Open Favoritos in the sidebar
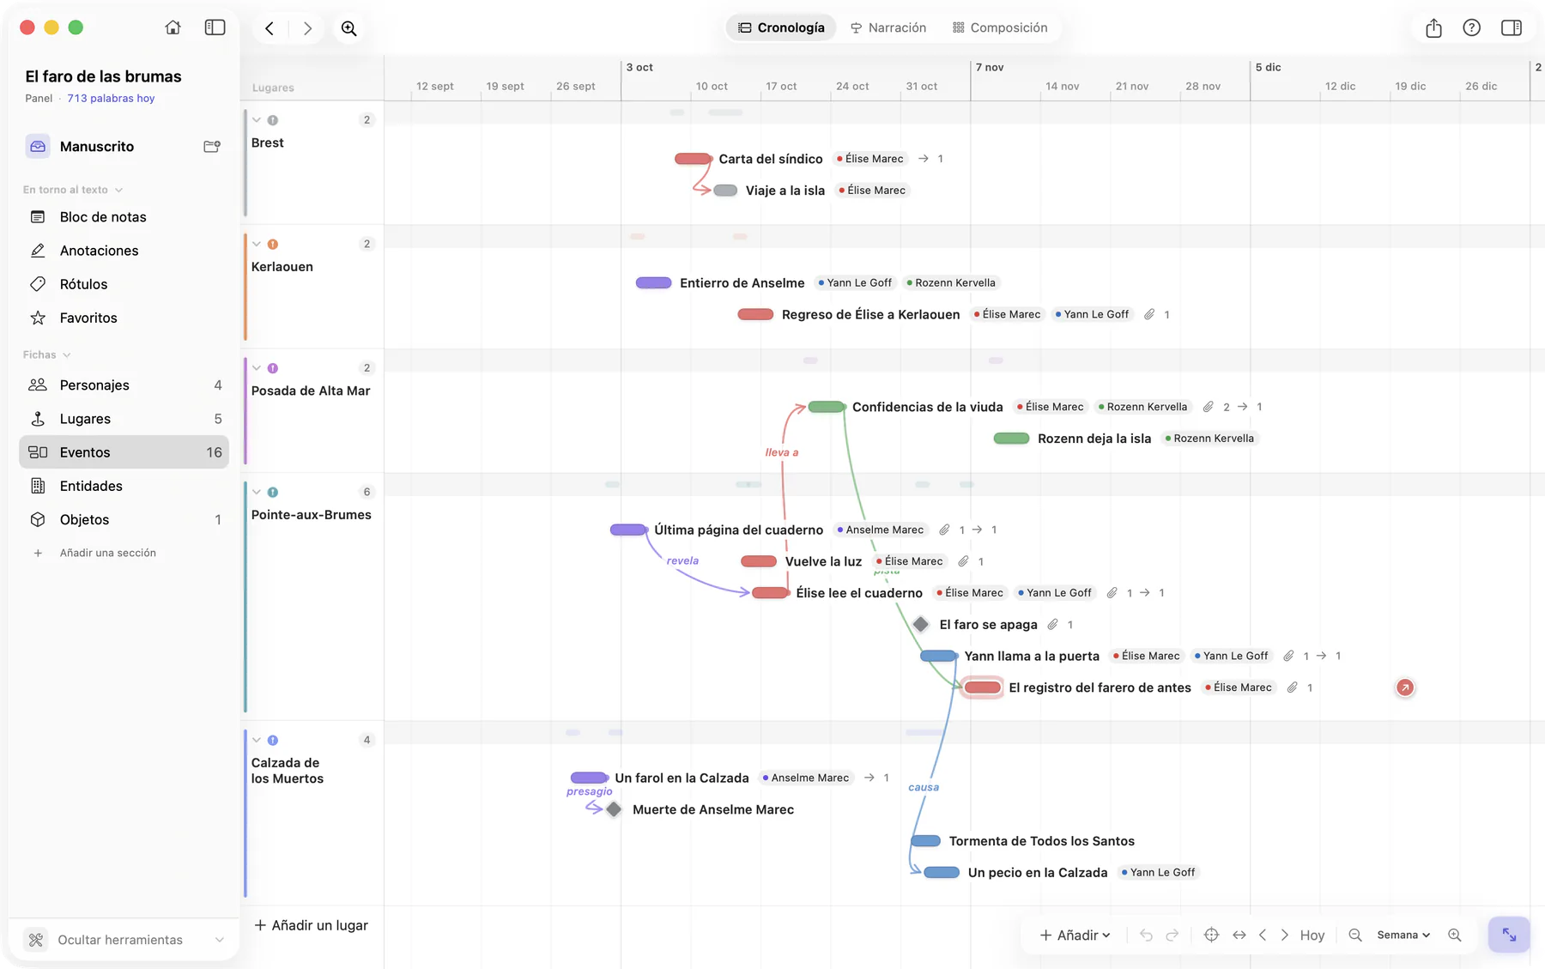 [x=124, y=318]
